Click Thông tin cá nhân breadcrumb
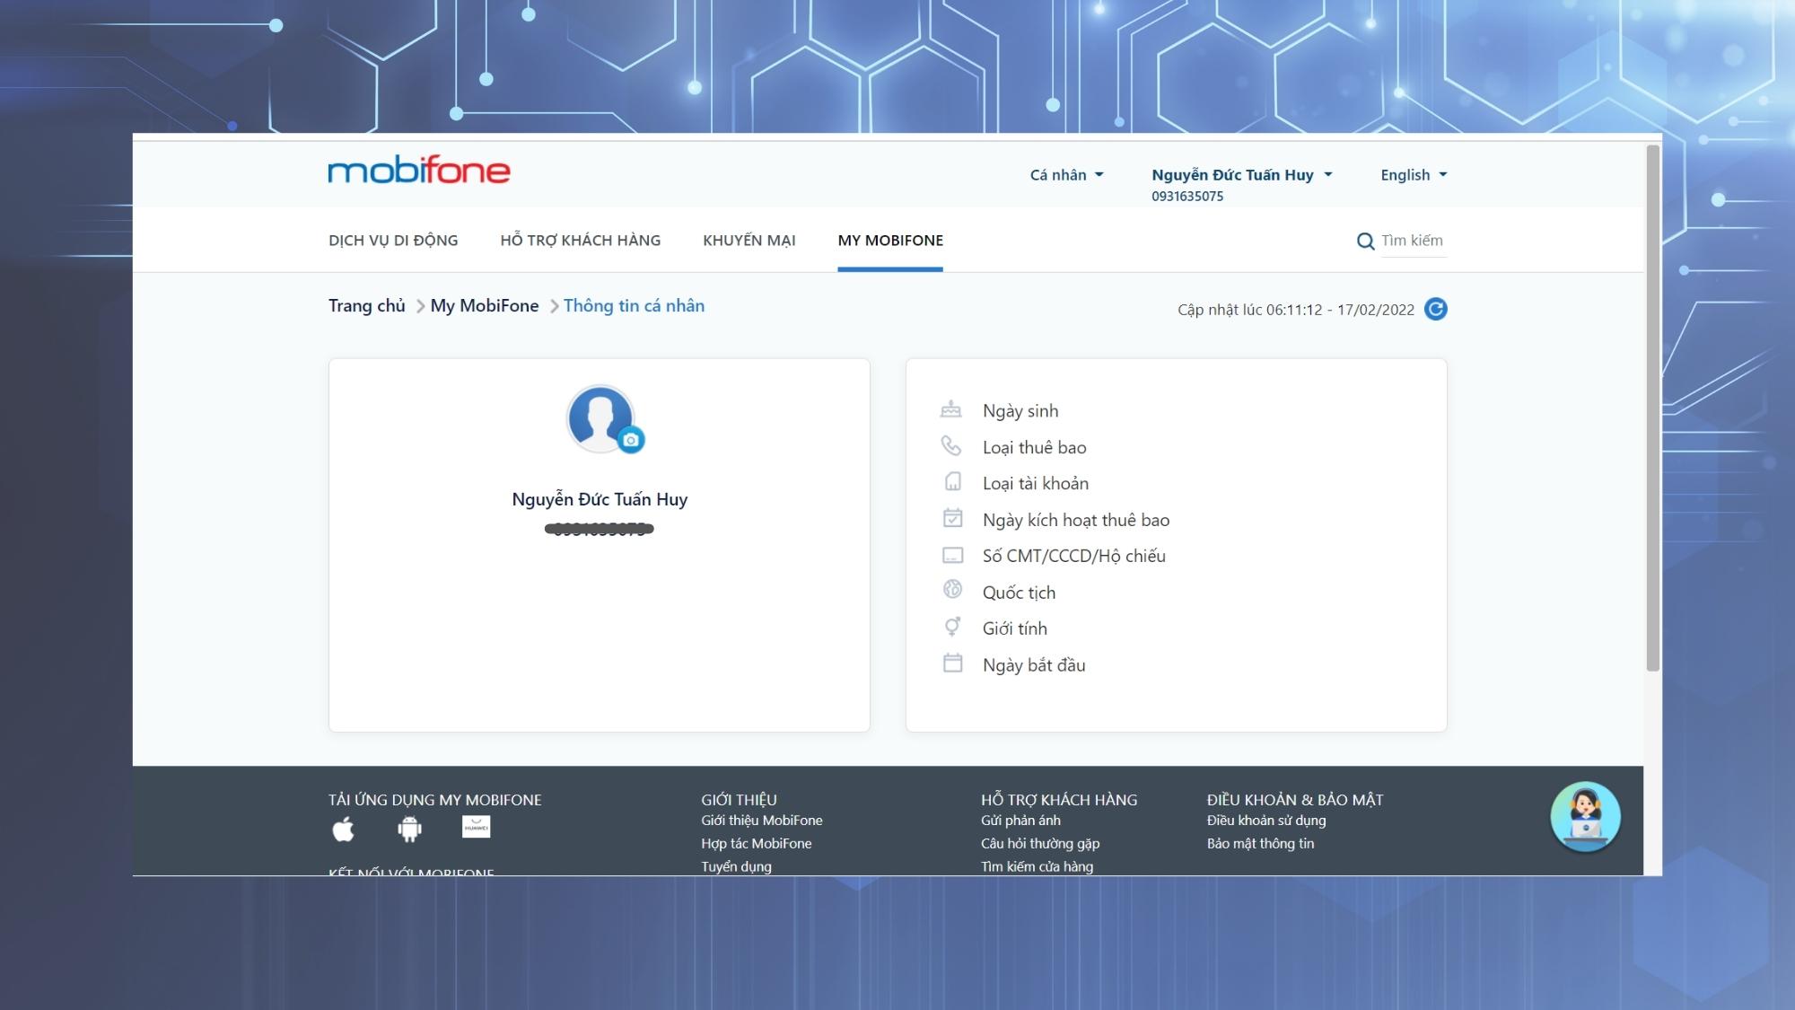1795x1010 pixels. 634,305
